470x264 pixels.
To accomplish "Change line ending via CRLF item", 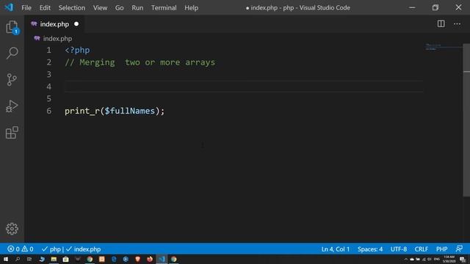I will pos(421,249).
